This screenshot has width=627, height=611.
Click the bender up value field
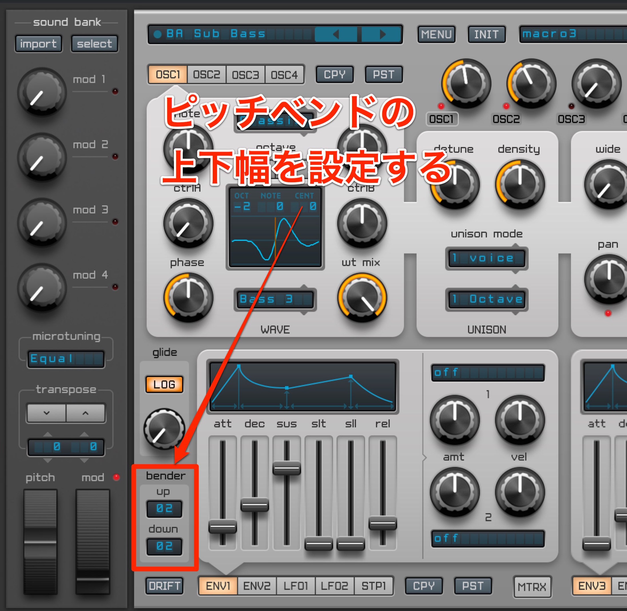coord(164,509)
